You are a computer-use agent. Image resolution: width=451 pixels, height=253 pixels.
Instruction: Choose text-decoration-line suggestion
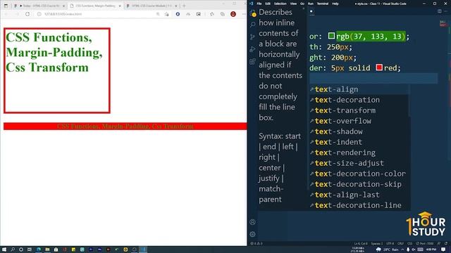359,205
